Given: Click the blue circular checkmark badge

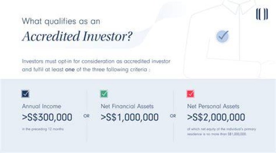Looking at the screenshot, I should pos(222,36).
